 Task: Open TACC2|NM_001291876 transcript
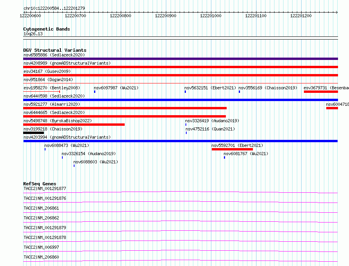pyautogui.click(x=45, y=198)
